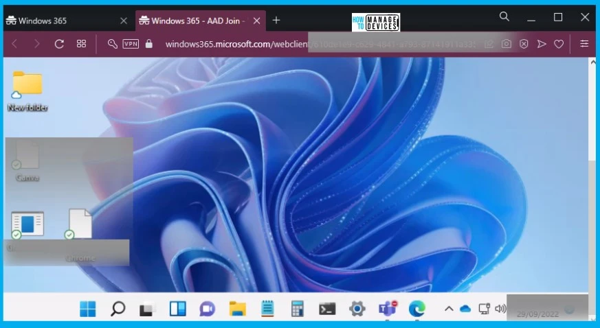This screenshot has width=600, height=328.
Task: Open the easy setup sliders menu
Action: pyautogui.click(x=584, y=43)
